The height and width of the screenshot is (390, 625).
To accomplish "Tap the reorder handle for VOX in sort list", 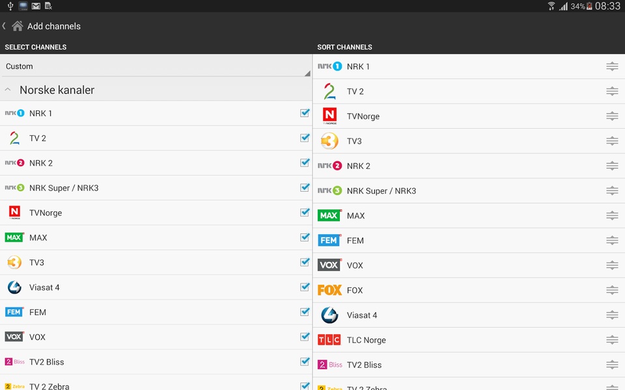I will coord(612,265).
